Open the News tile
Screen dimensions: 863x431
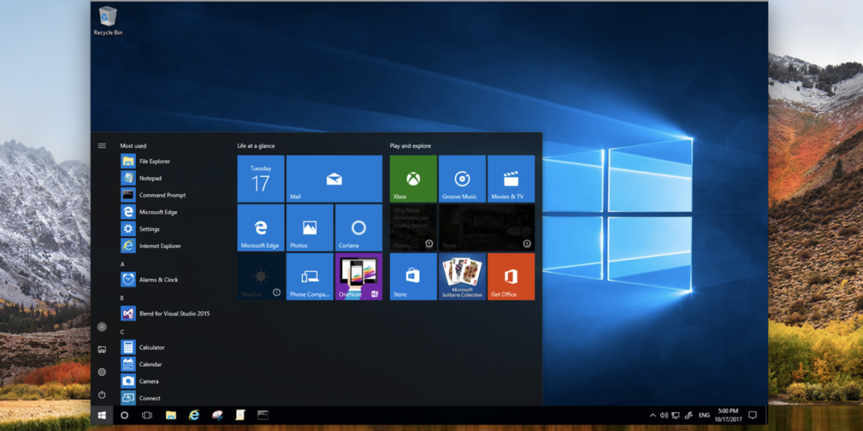(487, 228)
